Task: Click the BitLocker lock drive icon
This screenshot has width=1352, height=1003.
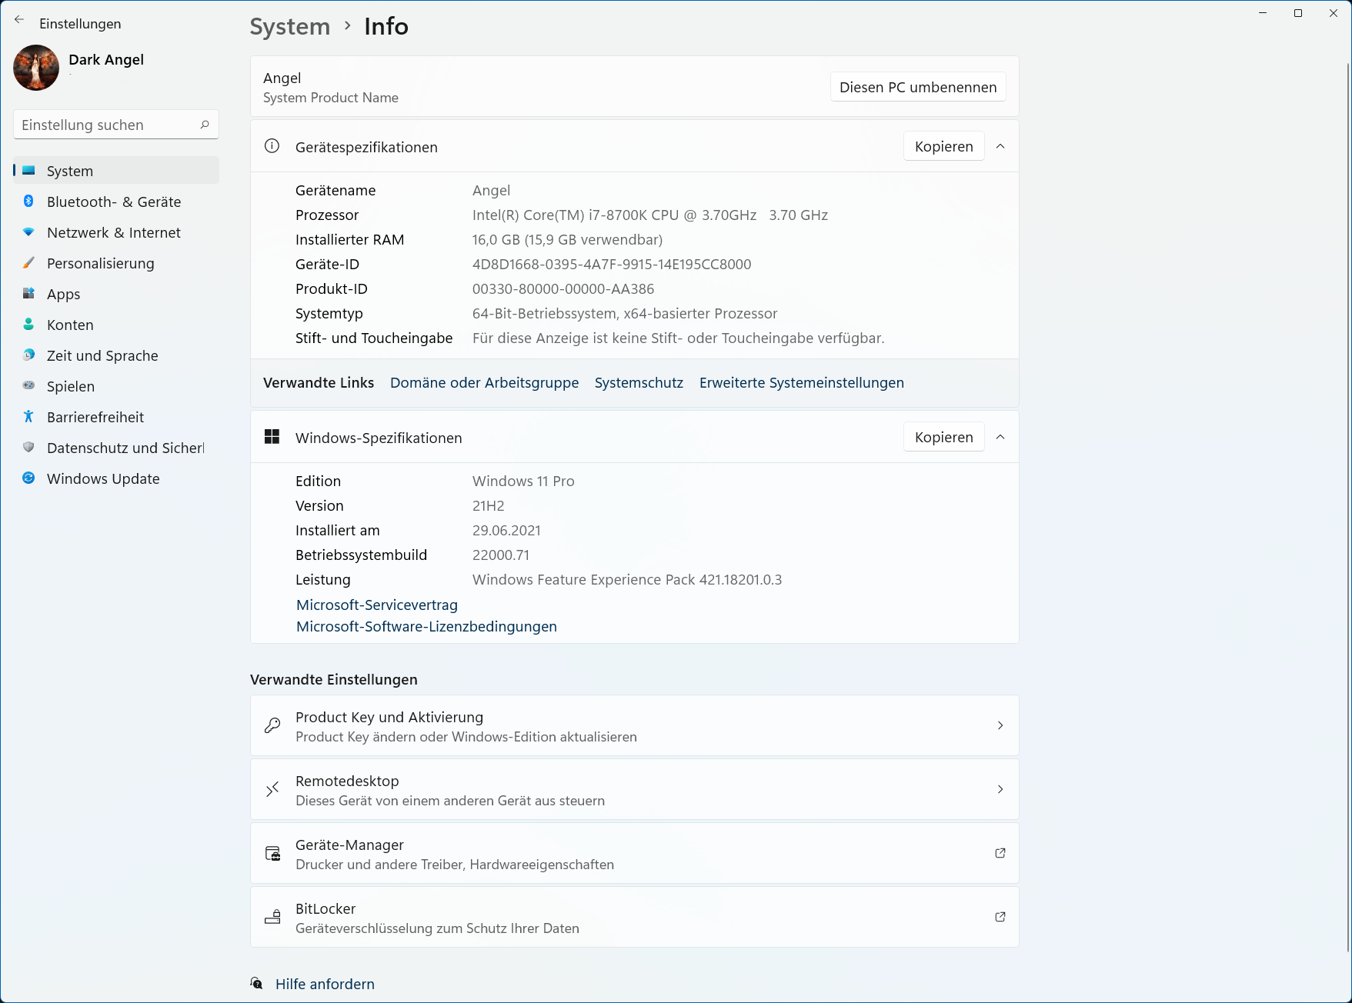Action: click(x=272, y=917)
